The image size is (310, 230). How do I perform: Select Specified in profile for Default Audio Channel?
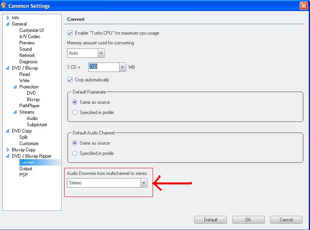pyautogui.click(x=75, y=153)
